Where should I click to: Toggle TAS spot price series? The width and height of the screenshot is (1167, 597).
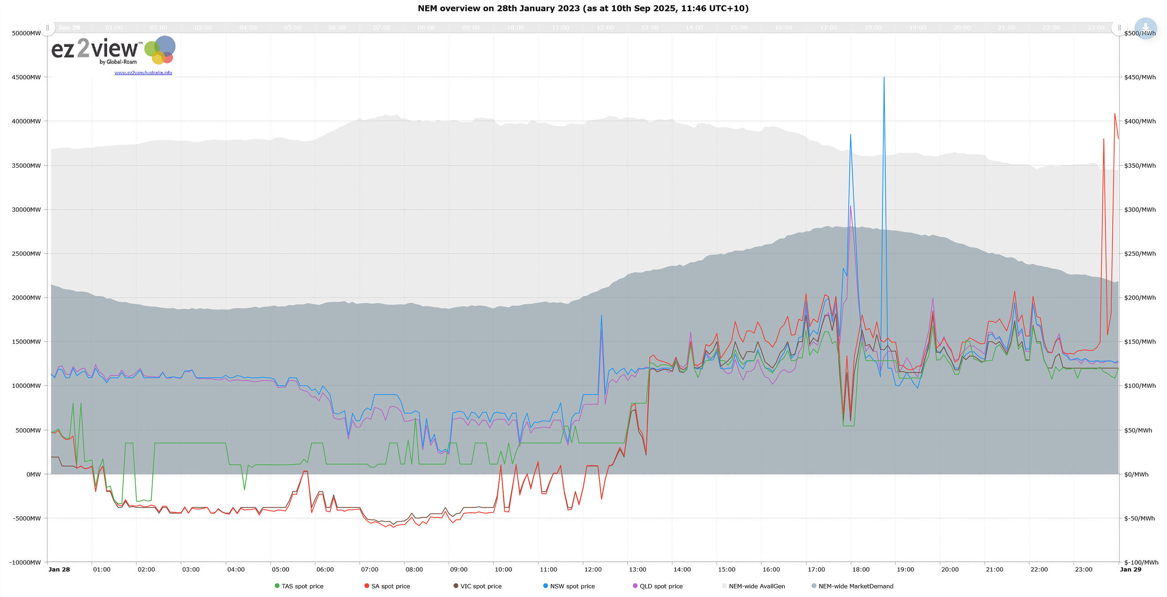299,586
